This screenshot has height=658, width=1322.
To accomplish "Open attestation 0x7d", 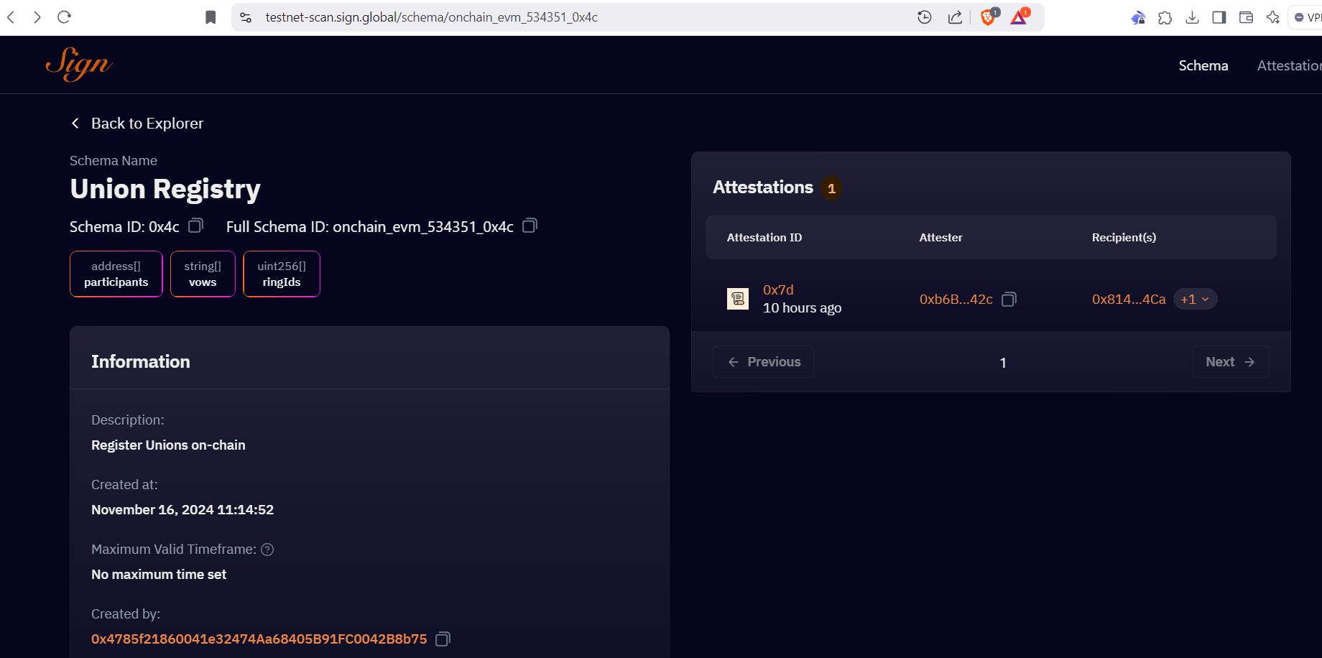I will point(778,289).
